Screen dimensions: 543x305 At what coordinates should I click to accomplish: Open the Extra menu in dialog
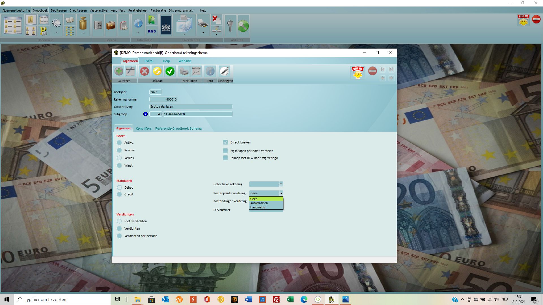point(148,61)
